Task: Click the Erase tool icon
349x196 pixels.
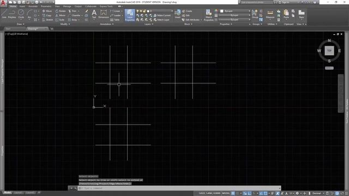Action: pyautogui.click(x=87, y=11)
